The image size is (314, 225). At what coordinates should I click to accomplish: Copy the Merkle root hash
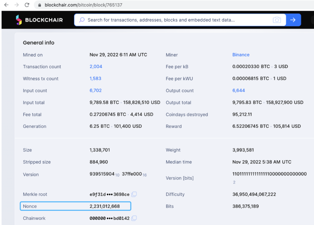click(x=134, y=194)
